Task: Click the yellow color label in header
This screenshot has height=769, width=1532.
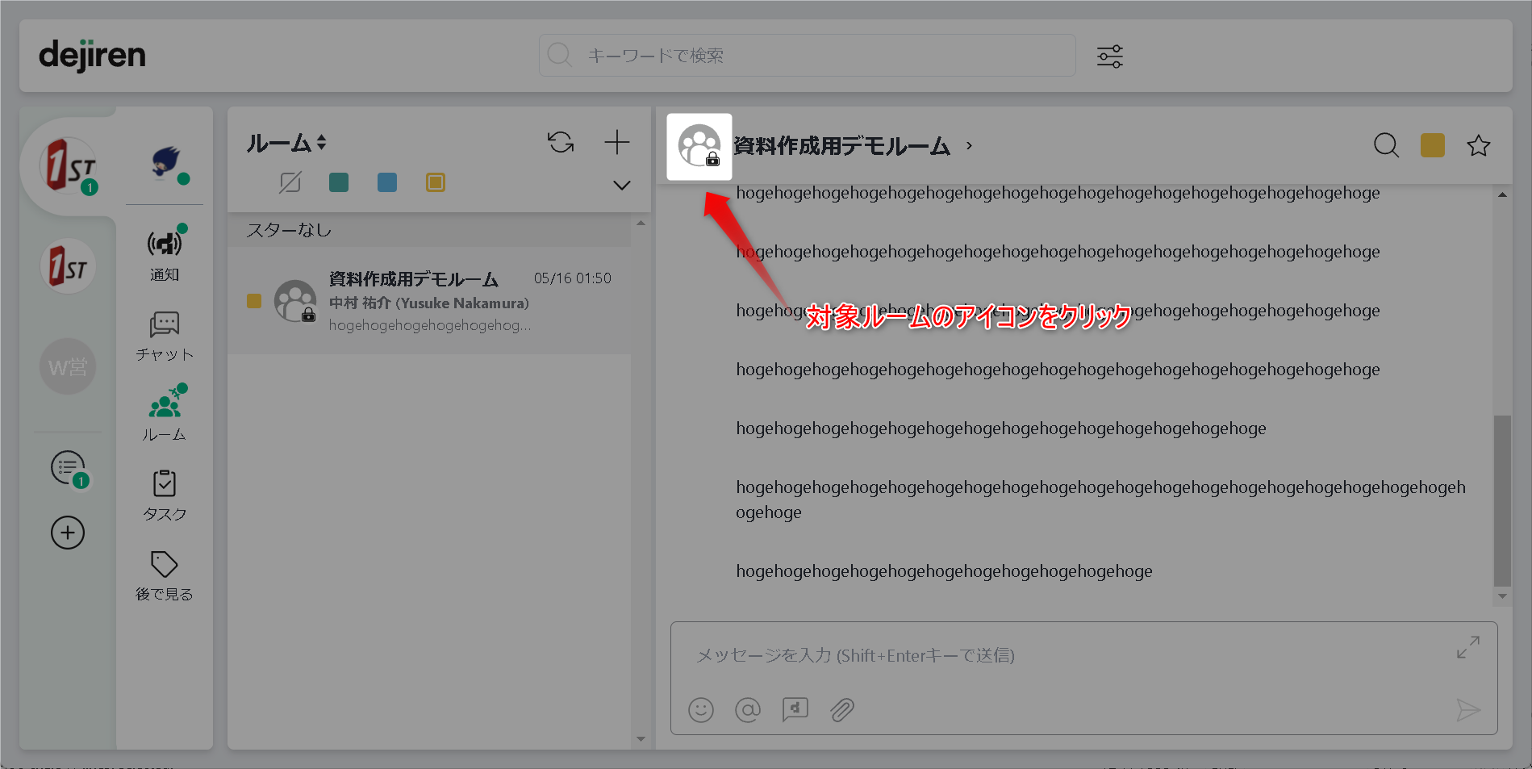Action: click(1432, 146)
